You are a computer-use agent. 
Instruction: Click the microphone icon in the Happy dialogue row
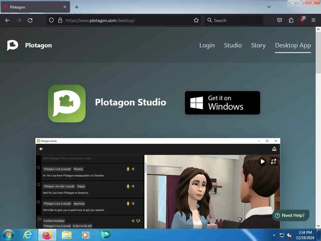(x=128, y=186)
